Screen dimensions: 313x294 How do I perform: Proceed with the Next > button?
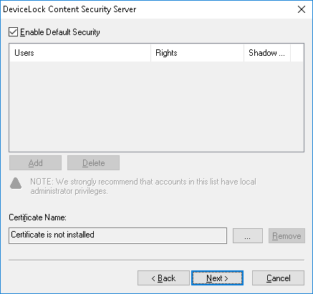pyautogui.click(x=217, y=278)
